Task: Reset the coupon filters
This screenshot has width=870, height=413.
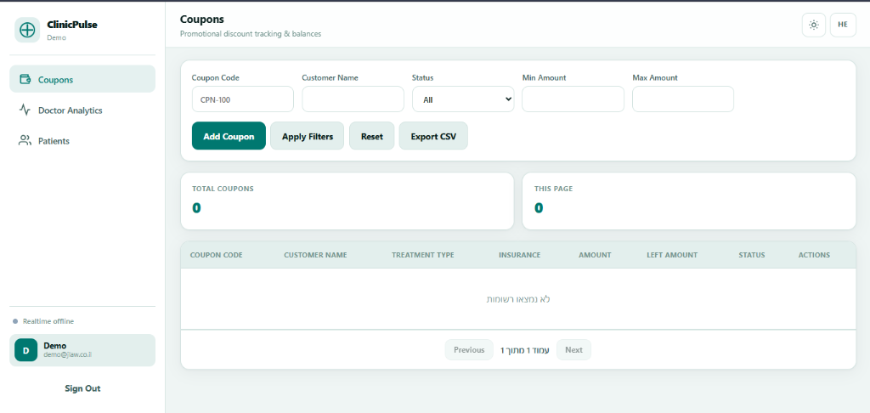Action: click(372, 136)
